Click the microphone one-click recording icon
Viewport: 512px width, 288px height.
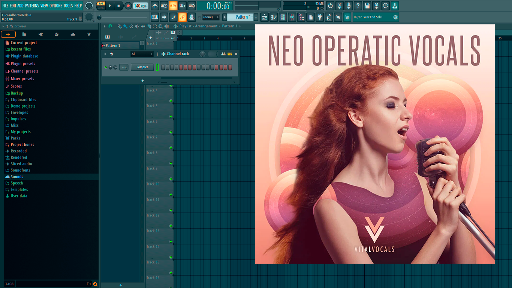pos(349,6)
